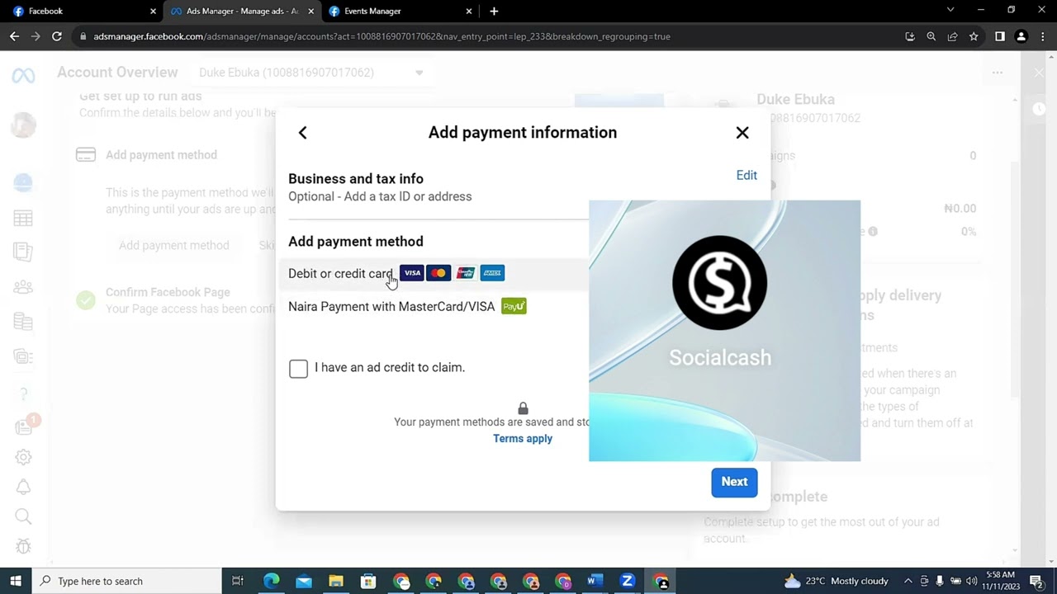
Task: Bookmark this page with the star icon
Action: point(974,36)
